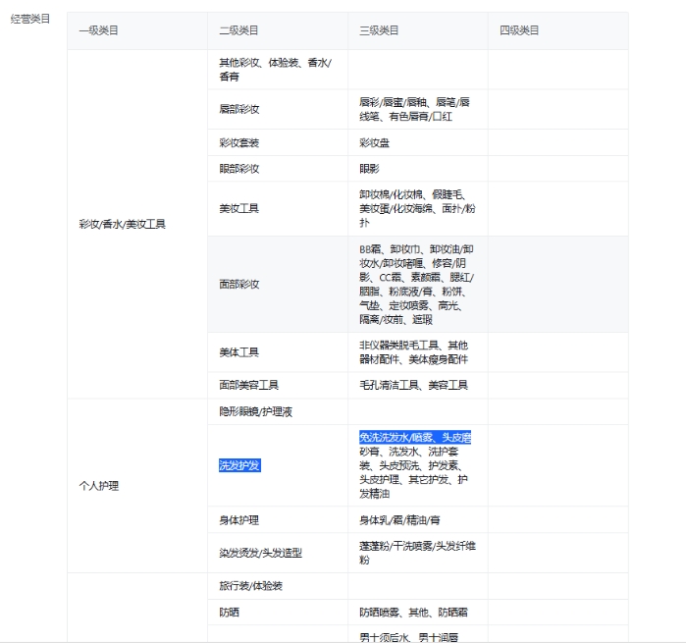Screen dimensions: 686x643
Task: Click the 面部美容工具 category cell
Action: 249,385
